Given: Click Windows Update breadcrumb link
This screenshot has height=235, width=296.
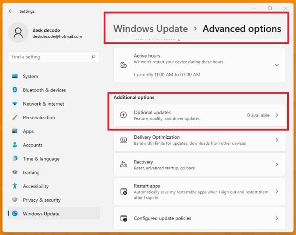Looking at the screenshot, I should [151, 29].
